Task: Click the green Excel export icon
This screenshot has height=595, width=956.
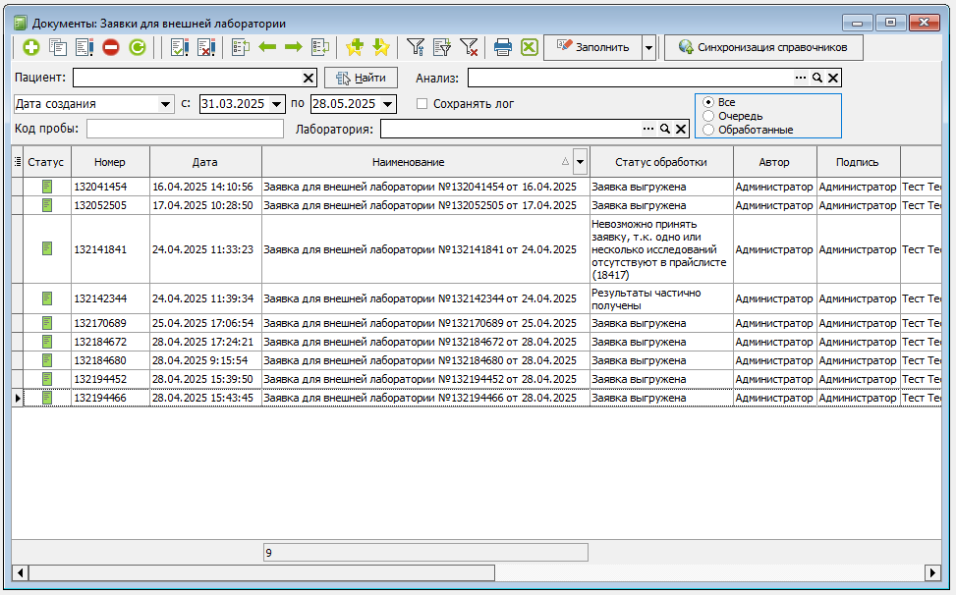Action: [530, 47]
